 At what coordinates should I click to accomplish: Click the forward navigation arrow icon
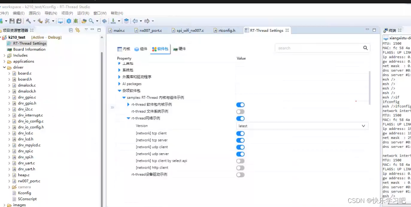pos(147,21)
